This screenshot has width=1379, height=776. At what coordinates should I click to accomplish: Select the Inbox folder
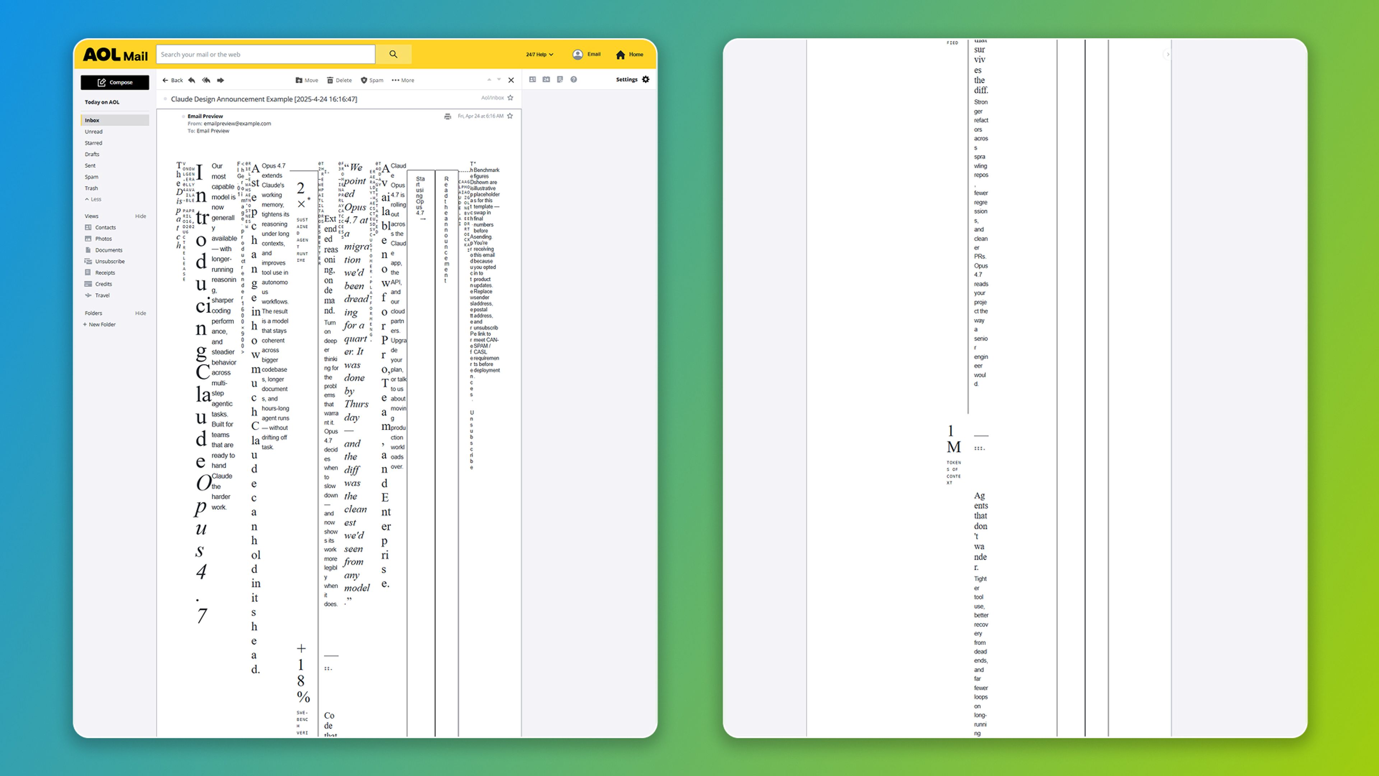pyautogui.click(x=115, y=120)
